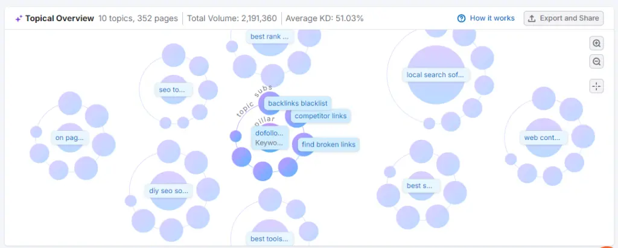
Task: Open the 'on pag...' topic cluster
Action: (69, 138)
